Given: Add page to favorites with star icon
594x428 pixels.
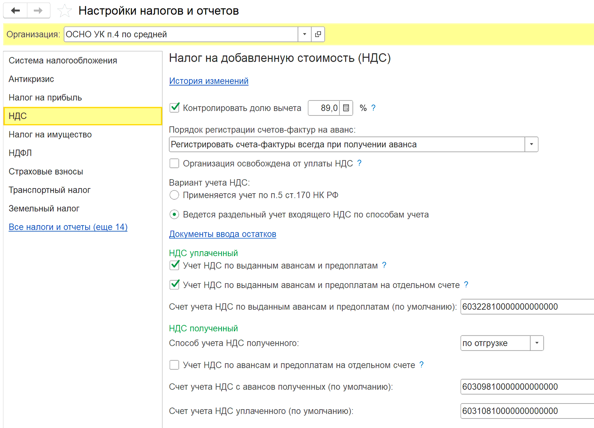Looking at the screenshot, I should point(65,11).
